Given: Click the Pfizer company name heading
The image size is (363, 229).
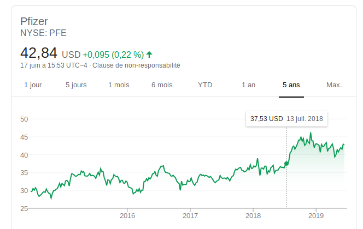Looking at the screenshot, I should coord(34,21).
